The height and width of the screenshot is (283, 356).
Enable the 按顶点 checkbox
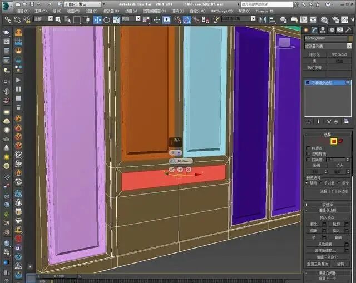(308, 148)
